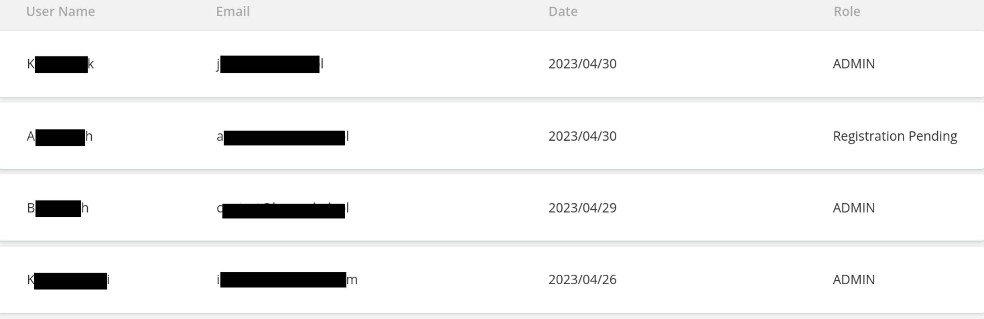This screenshot has width=984, height=319.
Task: Select the user name starting with A
Action: click(x=60, y=136)
